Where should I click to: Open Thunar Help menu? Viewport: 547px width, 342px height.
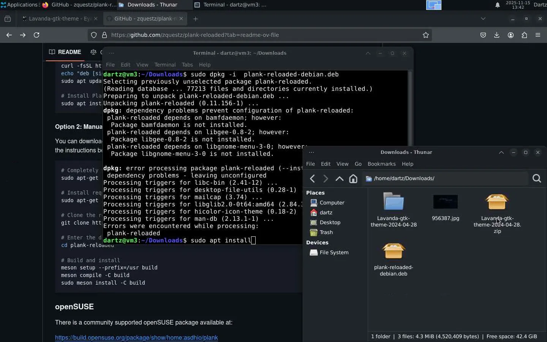coord(408,164)
